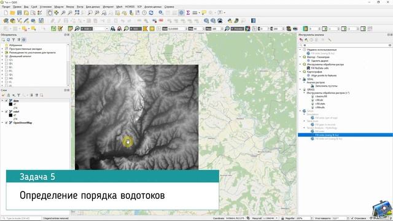Click the Open Layer Styling icon in Layers panel
The height and width of the screenshot is (221, 393).
3,95
